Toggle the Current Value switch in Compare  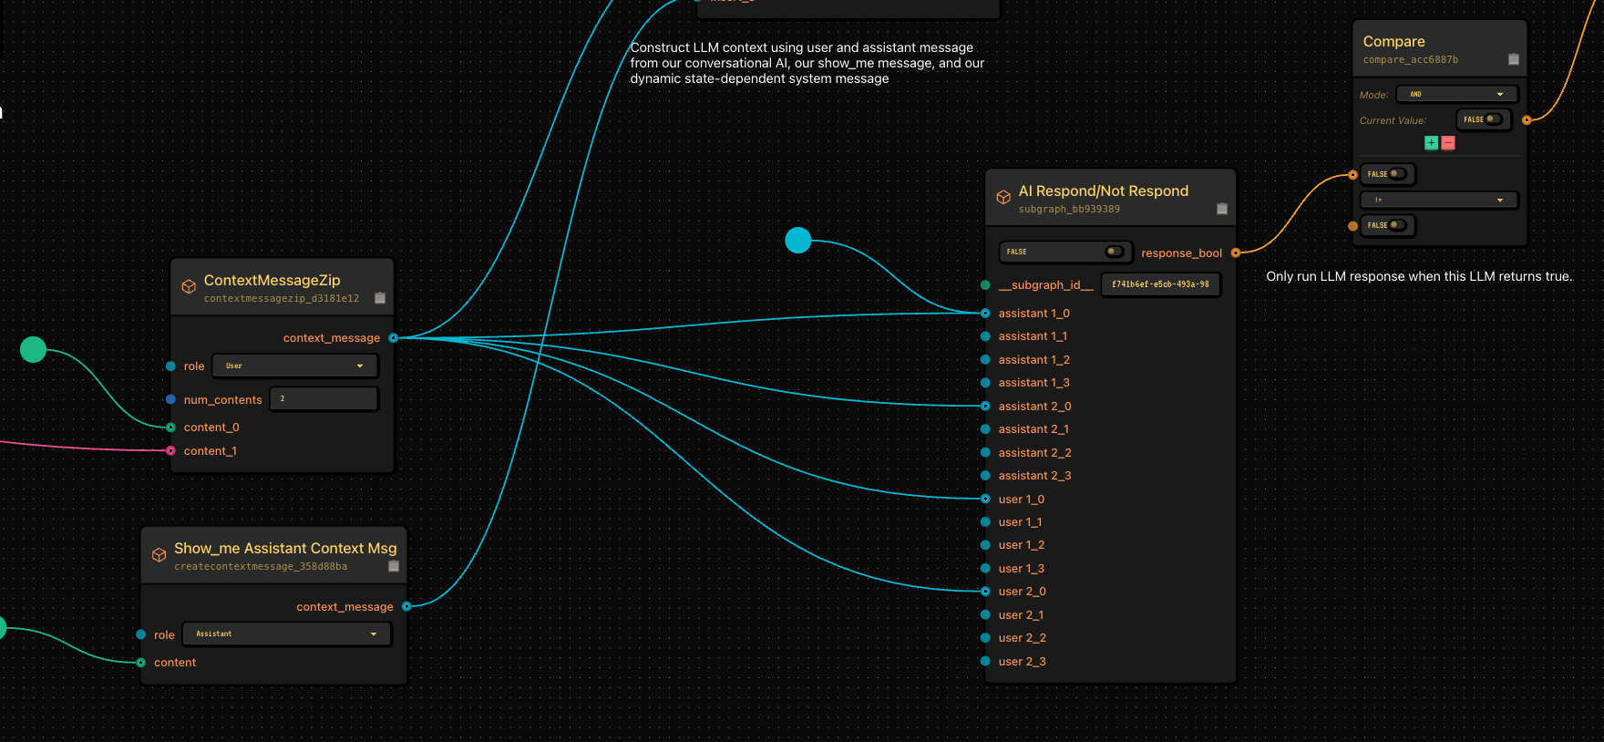1493,119
